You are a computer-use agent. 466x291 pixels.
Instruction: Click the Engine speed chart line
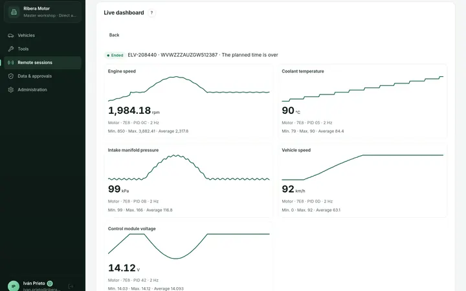click(x=189, y=89)
